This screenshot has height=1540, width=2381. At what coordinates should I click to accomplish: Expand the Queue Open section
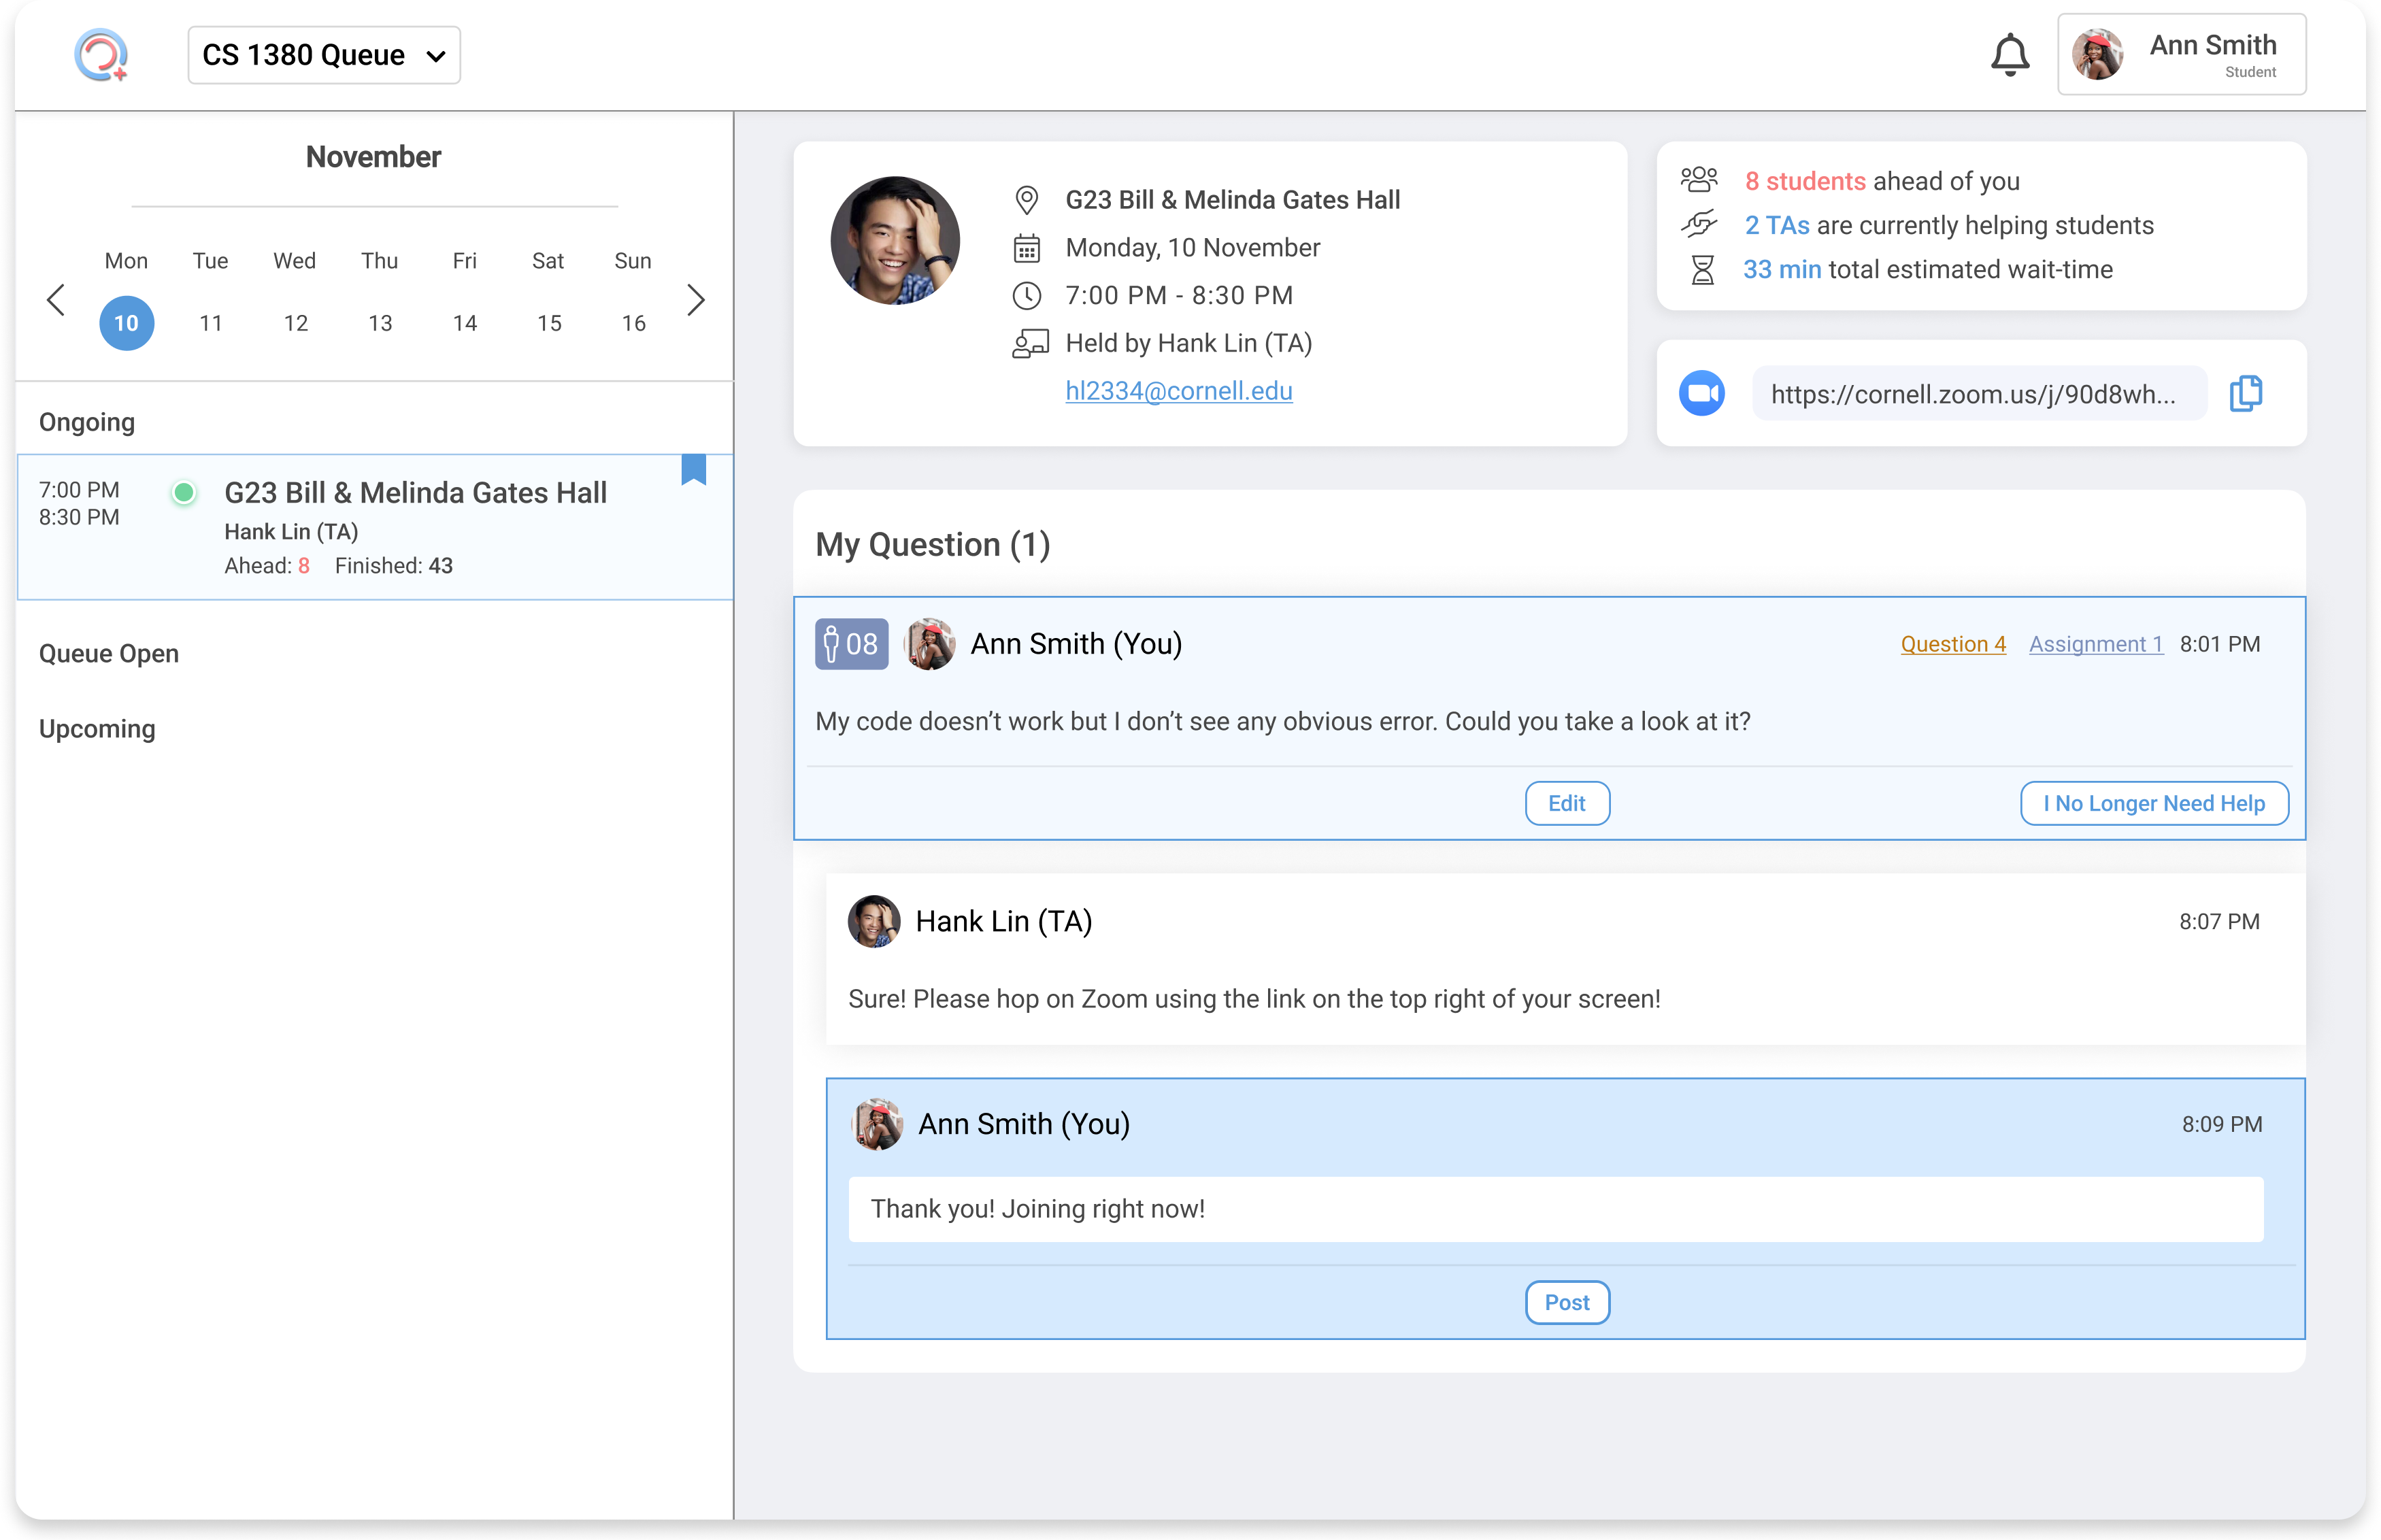click(x=109, y=653)
